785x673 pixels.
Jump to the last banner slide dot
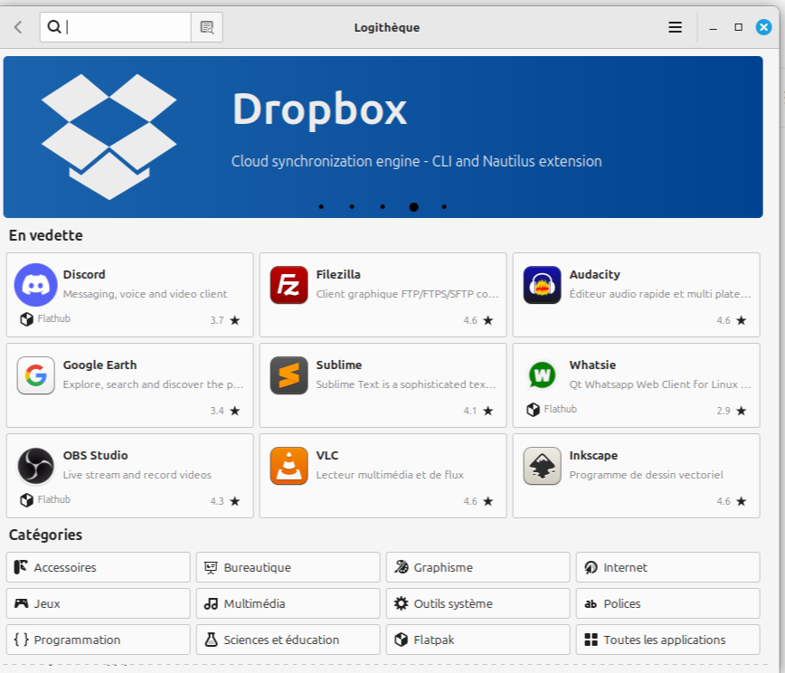click(444, 207)
